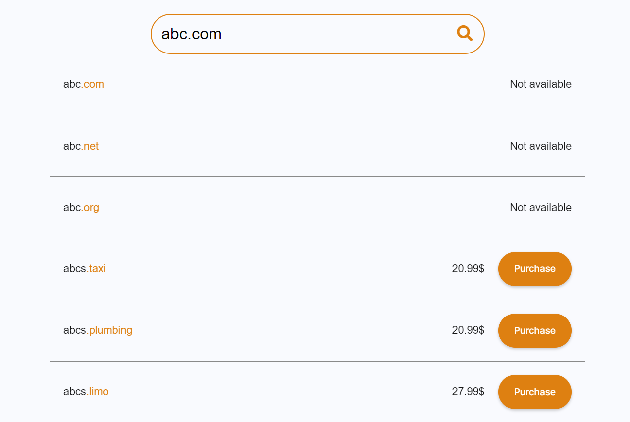Image resolution: width=630 pixels, height=422 pixels.
Task: Select the abc.net result name
Action: tap(81, 146)
